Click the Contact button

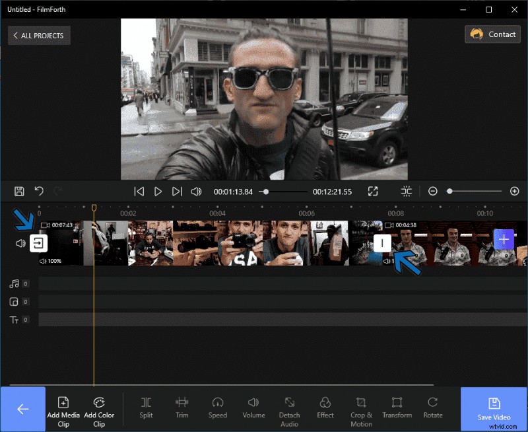pos(492,34)
